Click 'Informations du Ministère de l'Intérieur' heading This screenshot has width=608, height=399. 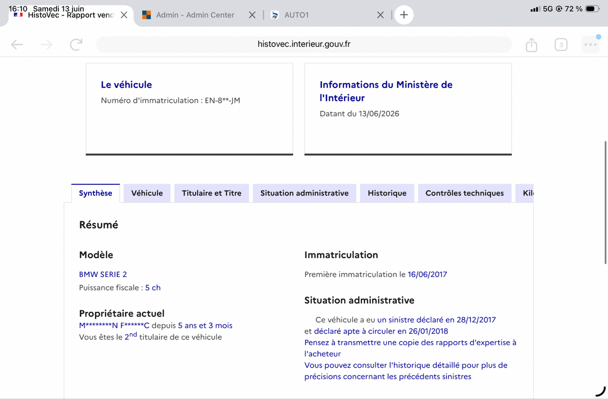(x=386, y=91)
